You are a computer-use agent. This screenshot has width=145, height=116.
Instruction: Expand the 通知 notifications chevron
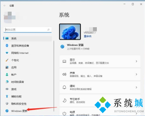(136, 87)
